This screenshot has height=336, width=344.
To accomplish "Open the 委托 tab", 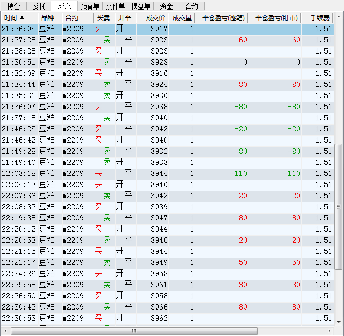I will pyautogui.click(x=39, y=6).
